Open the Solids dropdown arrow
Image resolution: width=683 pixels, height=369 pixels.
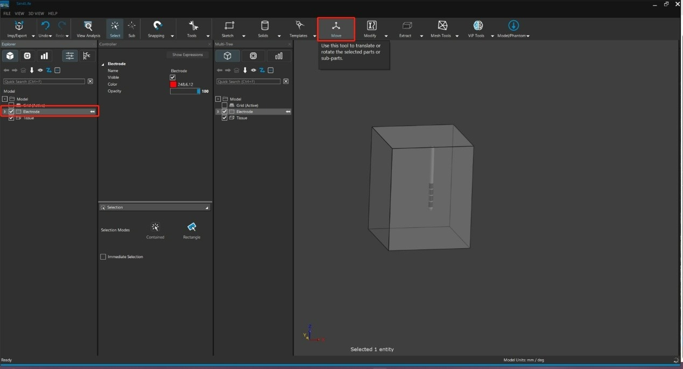279,36
